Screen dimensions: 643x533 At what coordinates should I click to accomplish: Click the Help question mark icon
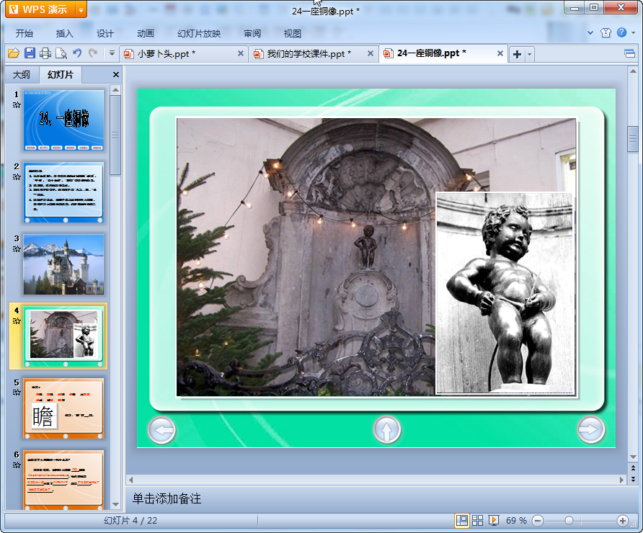(621, 33)
